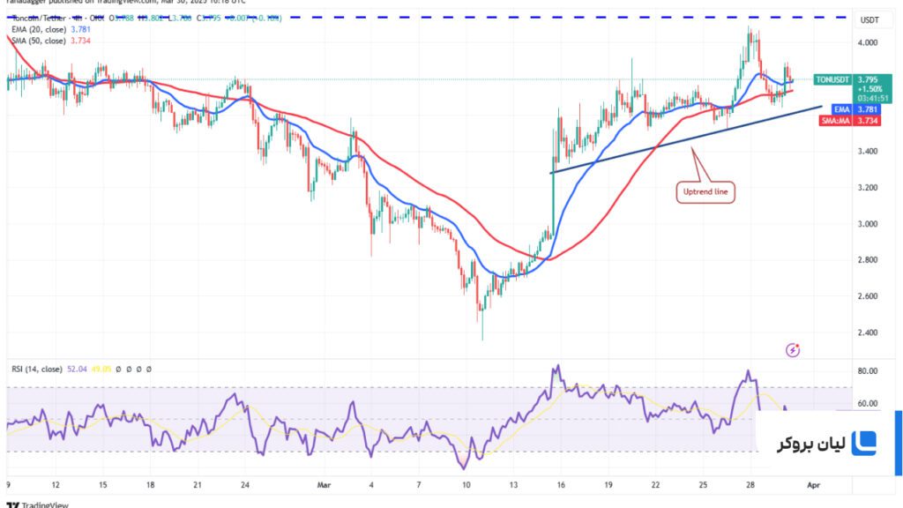
Task: Select the 'EMA (20, close)' indicator legend
Action: [x=39, y=29]
